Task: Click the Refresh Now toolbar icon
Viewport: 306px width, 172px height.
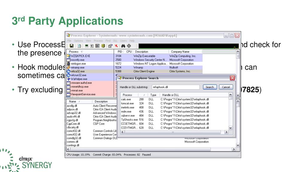Action: click(79, 46)
